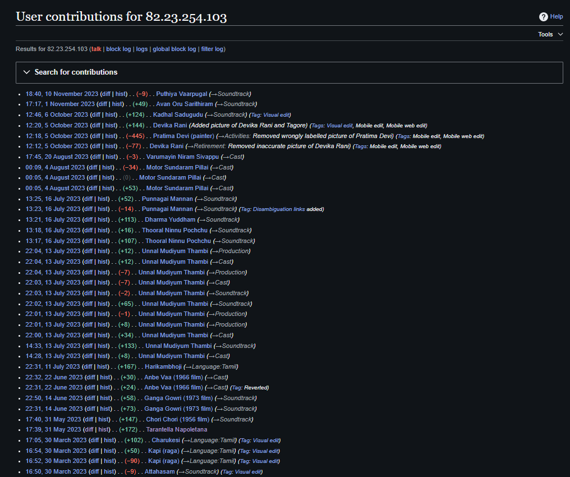Open Unnal Mudiyum Thambi on +65 row
570x477 pixels.
click(175, 304)
